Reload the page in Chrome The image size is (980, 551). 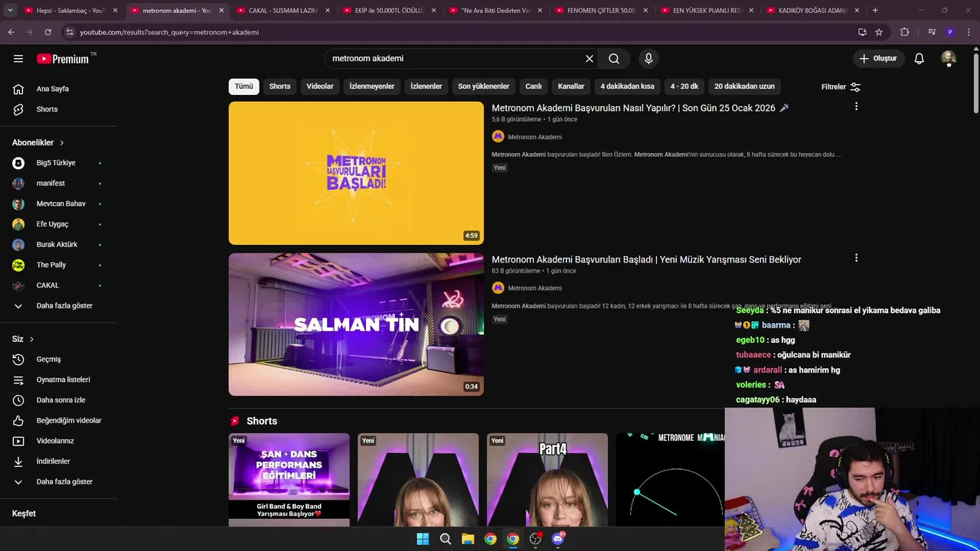(x=47, y=32)
